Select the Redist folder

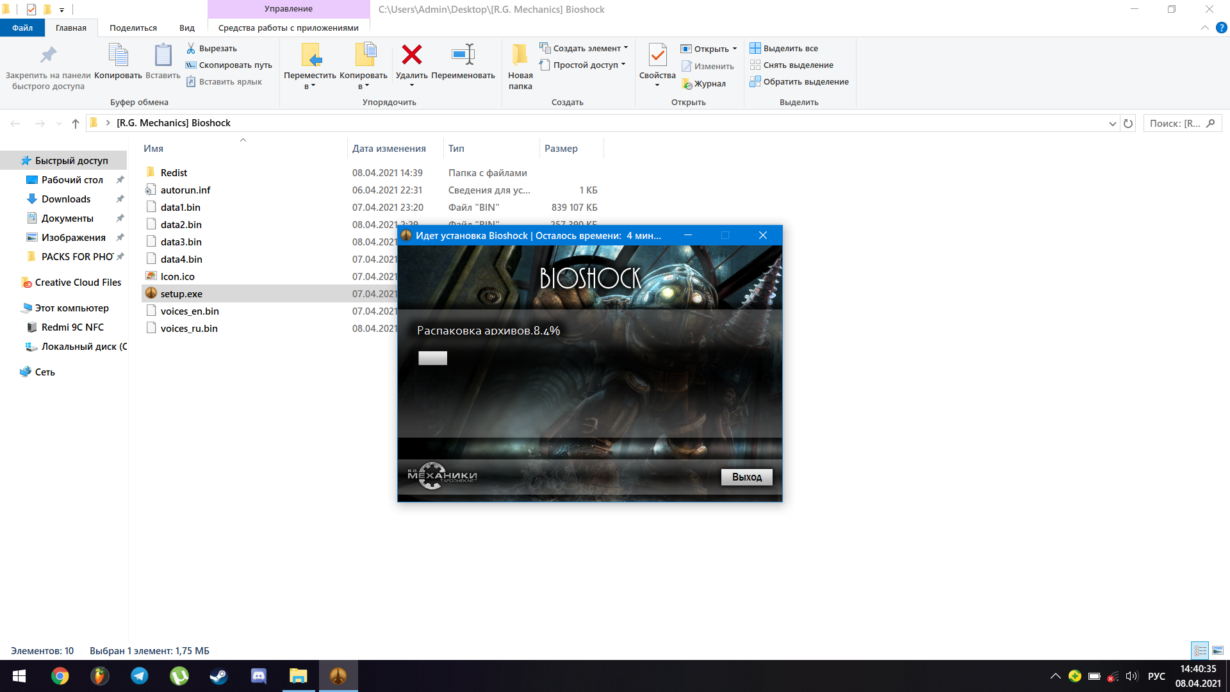(x=174, y=173)
